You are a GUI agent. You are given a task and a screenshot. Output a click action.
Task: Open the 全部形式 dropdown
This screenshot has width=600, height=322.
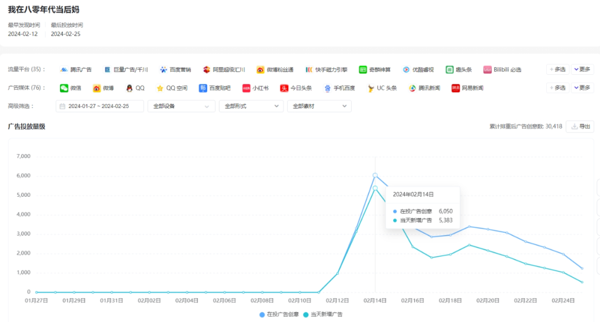[x=251, y=106]
